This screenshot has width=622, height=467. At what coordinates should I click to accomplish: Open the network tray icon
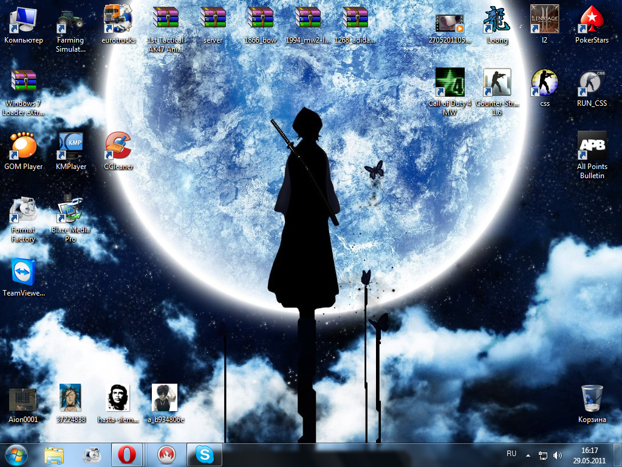[x=542, y=455]
